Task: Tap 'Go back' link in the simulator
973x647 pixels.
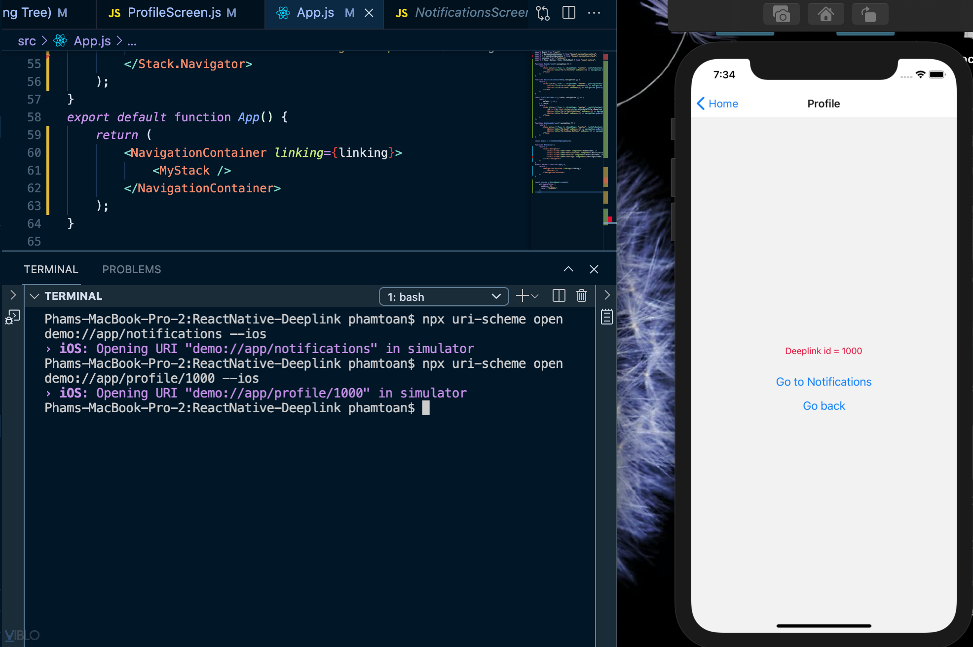Action: pos(823,406)
